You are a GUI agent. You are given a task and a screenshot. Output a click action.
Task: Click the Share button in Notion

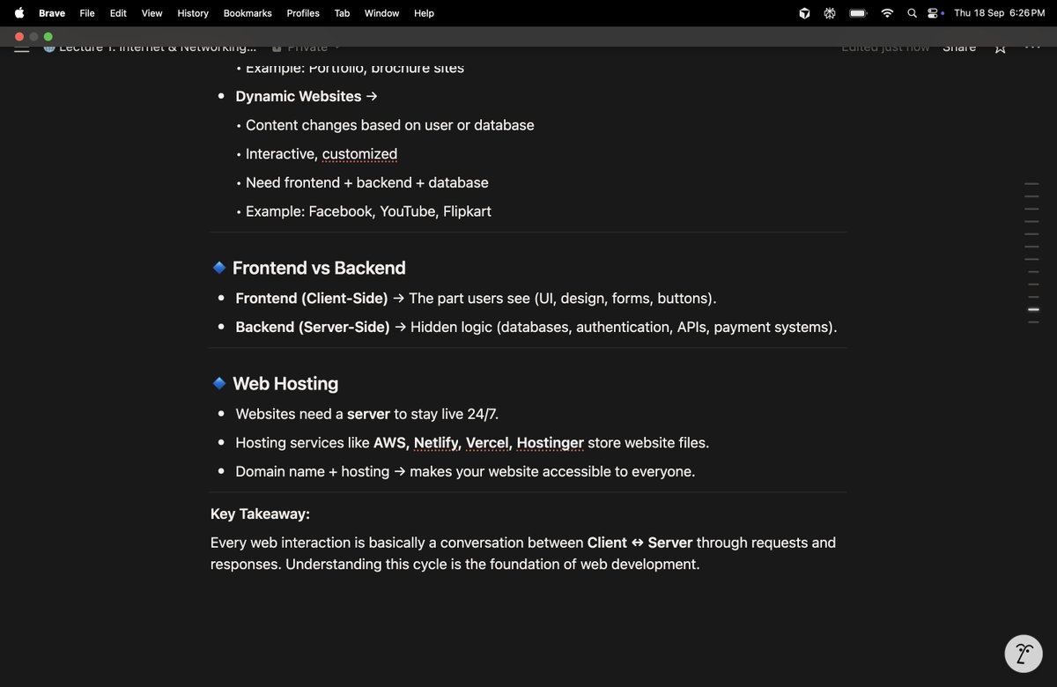point(959,48)
